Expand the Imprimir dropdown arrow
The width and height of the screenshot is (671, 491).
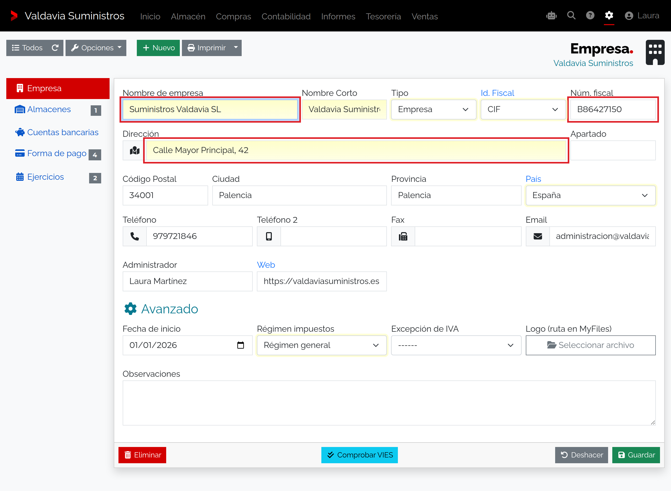click(x=236, y=48)
